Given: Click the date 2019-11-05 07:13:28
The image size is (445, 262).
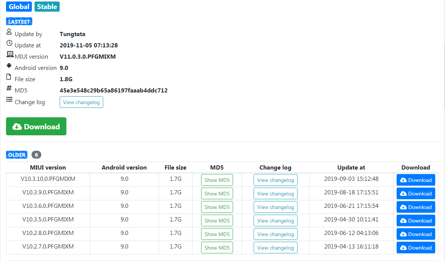Looking at the screenshot, I should click(x=89, y=45).
